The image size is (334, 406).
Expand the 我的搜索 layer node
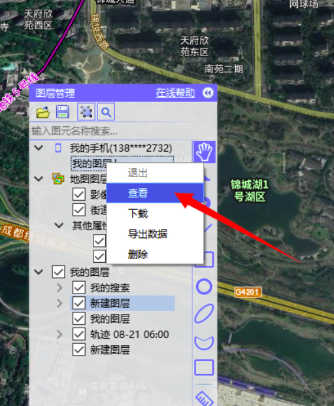[59, 288]
